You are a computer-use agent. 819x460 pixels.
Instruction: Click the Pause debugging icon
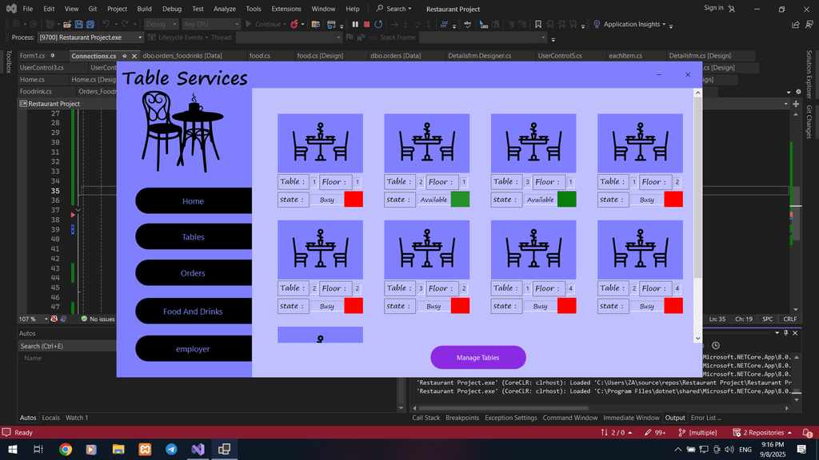pyautogui.click(x=355, y=25)
